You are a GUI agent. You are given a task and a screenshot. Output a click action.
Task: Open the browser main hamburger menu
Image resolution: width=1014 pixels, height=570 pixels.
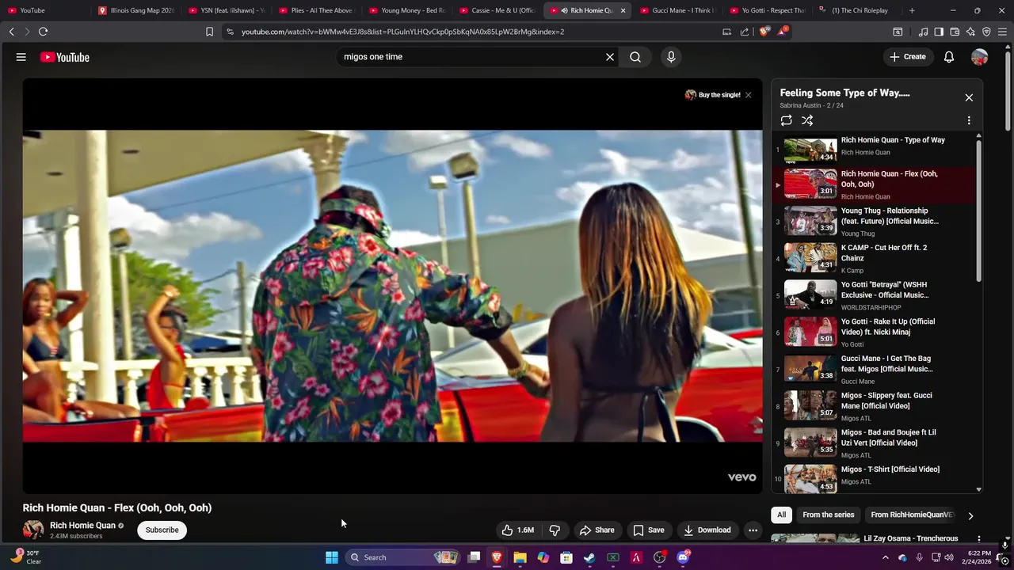1003,32
